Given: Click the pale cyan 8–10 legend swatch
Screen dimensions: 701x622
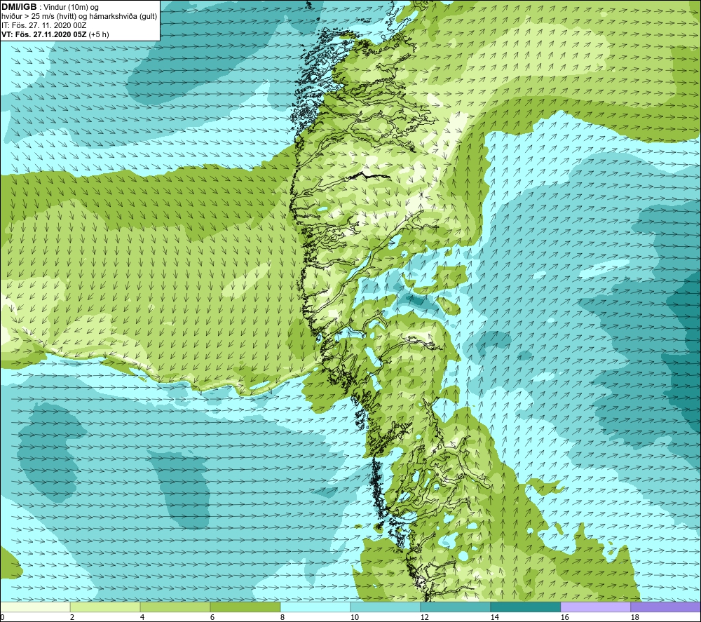Looking at the screenshot, I should (x=315, y=607).
